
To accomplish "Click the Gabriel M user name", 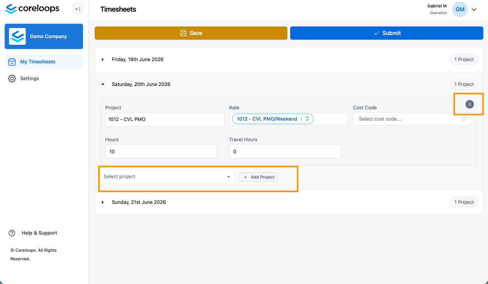I will tap(437, 6).
